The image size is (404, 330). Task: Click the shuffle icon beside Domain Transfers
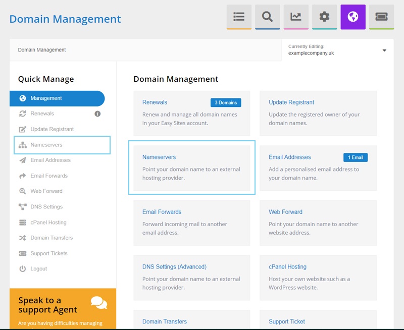tap(23, 238)
